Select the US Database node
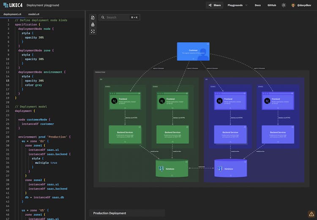317x220 pixels. pyautogui.click(x=230, y=168)
